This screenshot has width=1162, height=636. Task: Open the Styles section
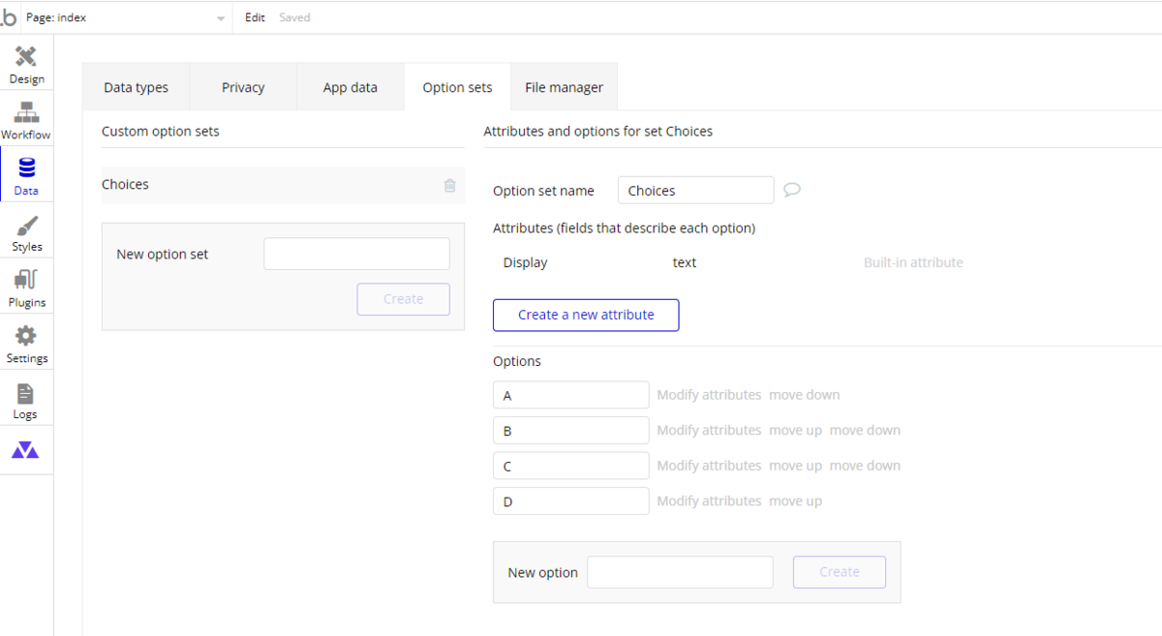pyautogui.click(x=26, y=232)
